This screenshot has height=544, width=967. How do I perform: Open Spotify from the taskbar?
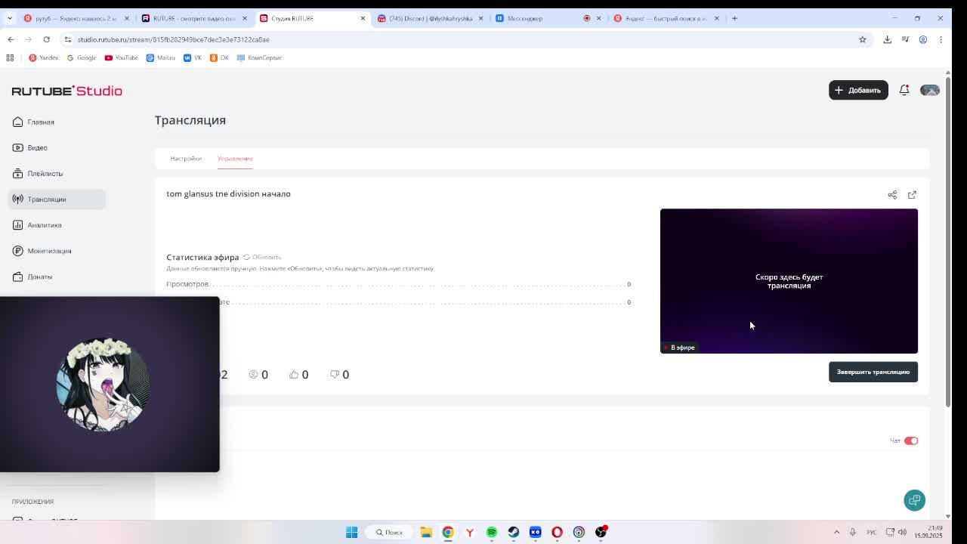tap(492, 532)
